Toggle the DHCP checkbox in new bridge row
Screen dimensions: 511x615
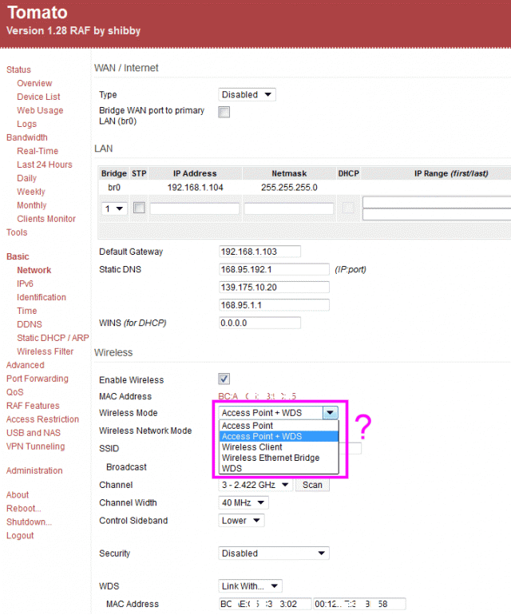pos(348,208)
